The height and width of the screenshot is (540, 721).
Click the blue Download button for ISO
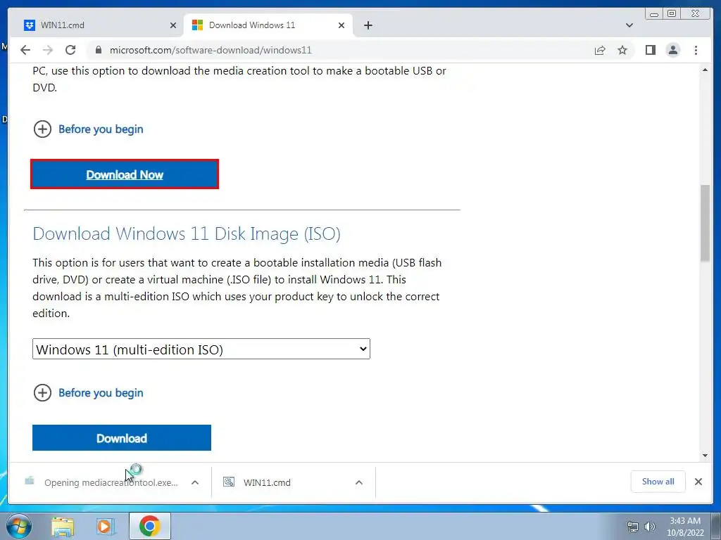[122, 437]
